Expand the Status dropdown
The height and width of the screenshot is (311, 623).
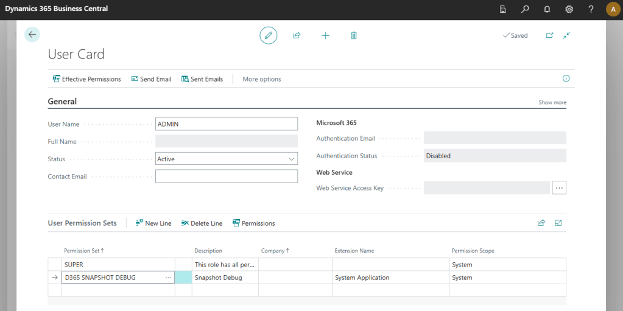(x=290, y=159)
